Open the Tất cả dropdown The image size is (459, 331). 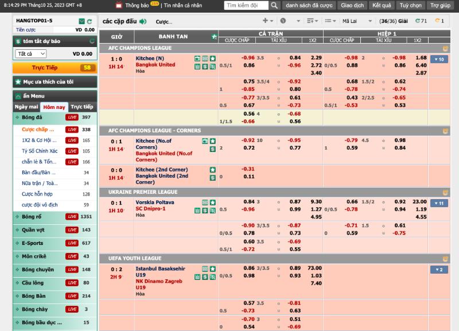coord(31,54)
